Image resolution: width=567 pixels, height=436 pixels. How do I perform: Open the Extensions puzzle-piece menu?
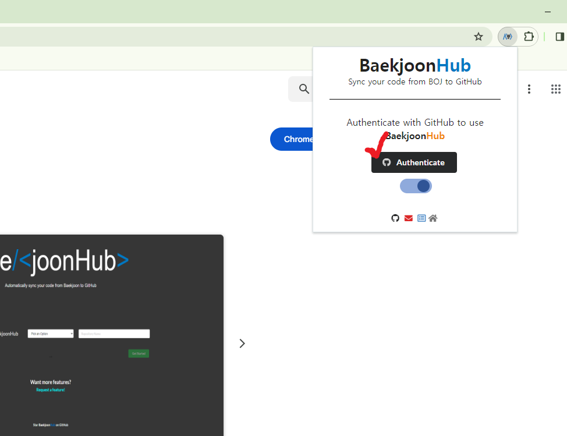529,37
